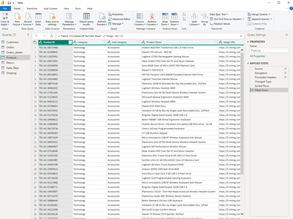This screenshot has width=293, height=219.
Task: Click Export query results icon
Action: point(86,16)
